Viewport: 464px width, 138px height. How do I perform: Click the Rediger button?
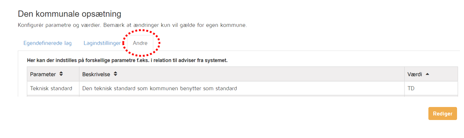443,114
